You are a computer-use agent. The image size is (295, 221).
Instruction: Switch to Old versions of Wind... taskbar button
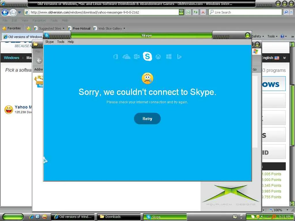tap(73, 217)
